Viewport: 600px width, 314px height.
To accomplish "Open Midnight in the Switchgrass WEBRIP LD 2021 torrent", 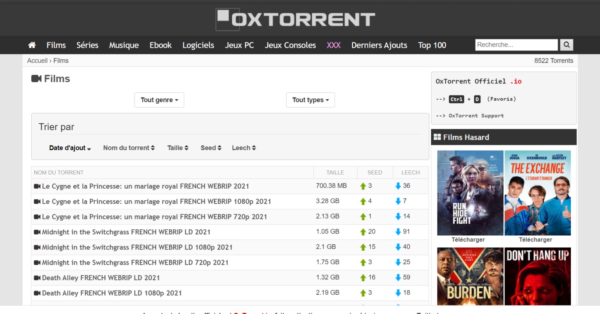I will [126, 232].
